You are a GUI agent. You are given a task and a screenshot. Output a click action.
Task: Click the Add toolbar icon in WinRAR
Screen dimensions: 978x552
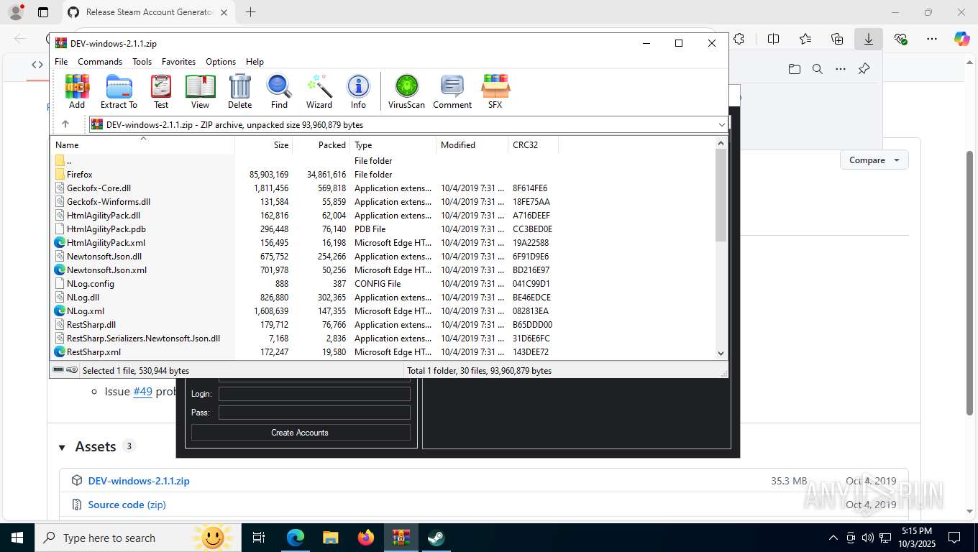coord(77,91)
